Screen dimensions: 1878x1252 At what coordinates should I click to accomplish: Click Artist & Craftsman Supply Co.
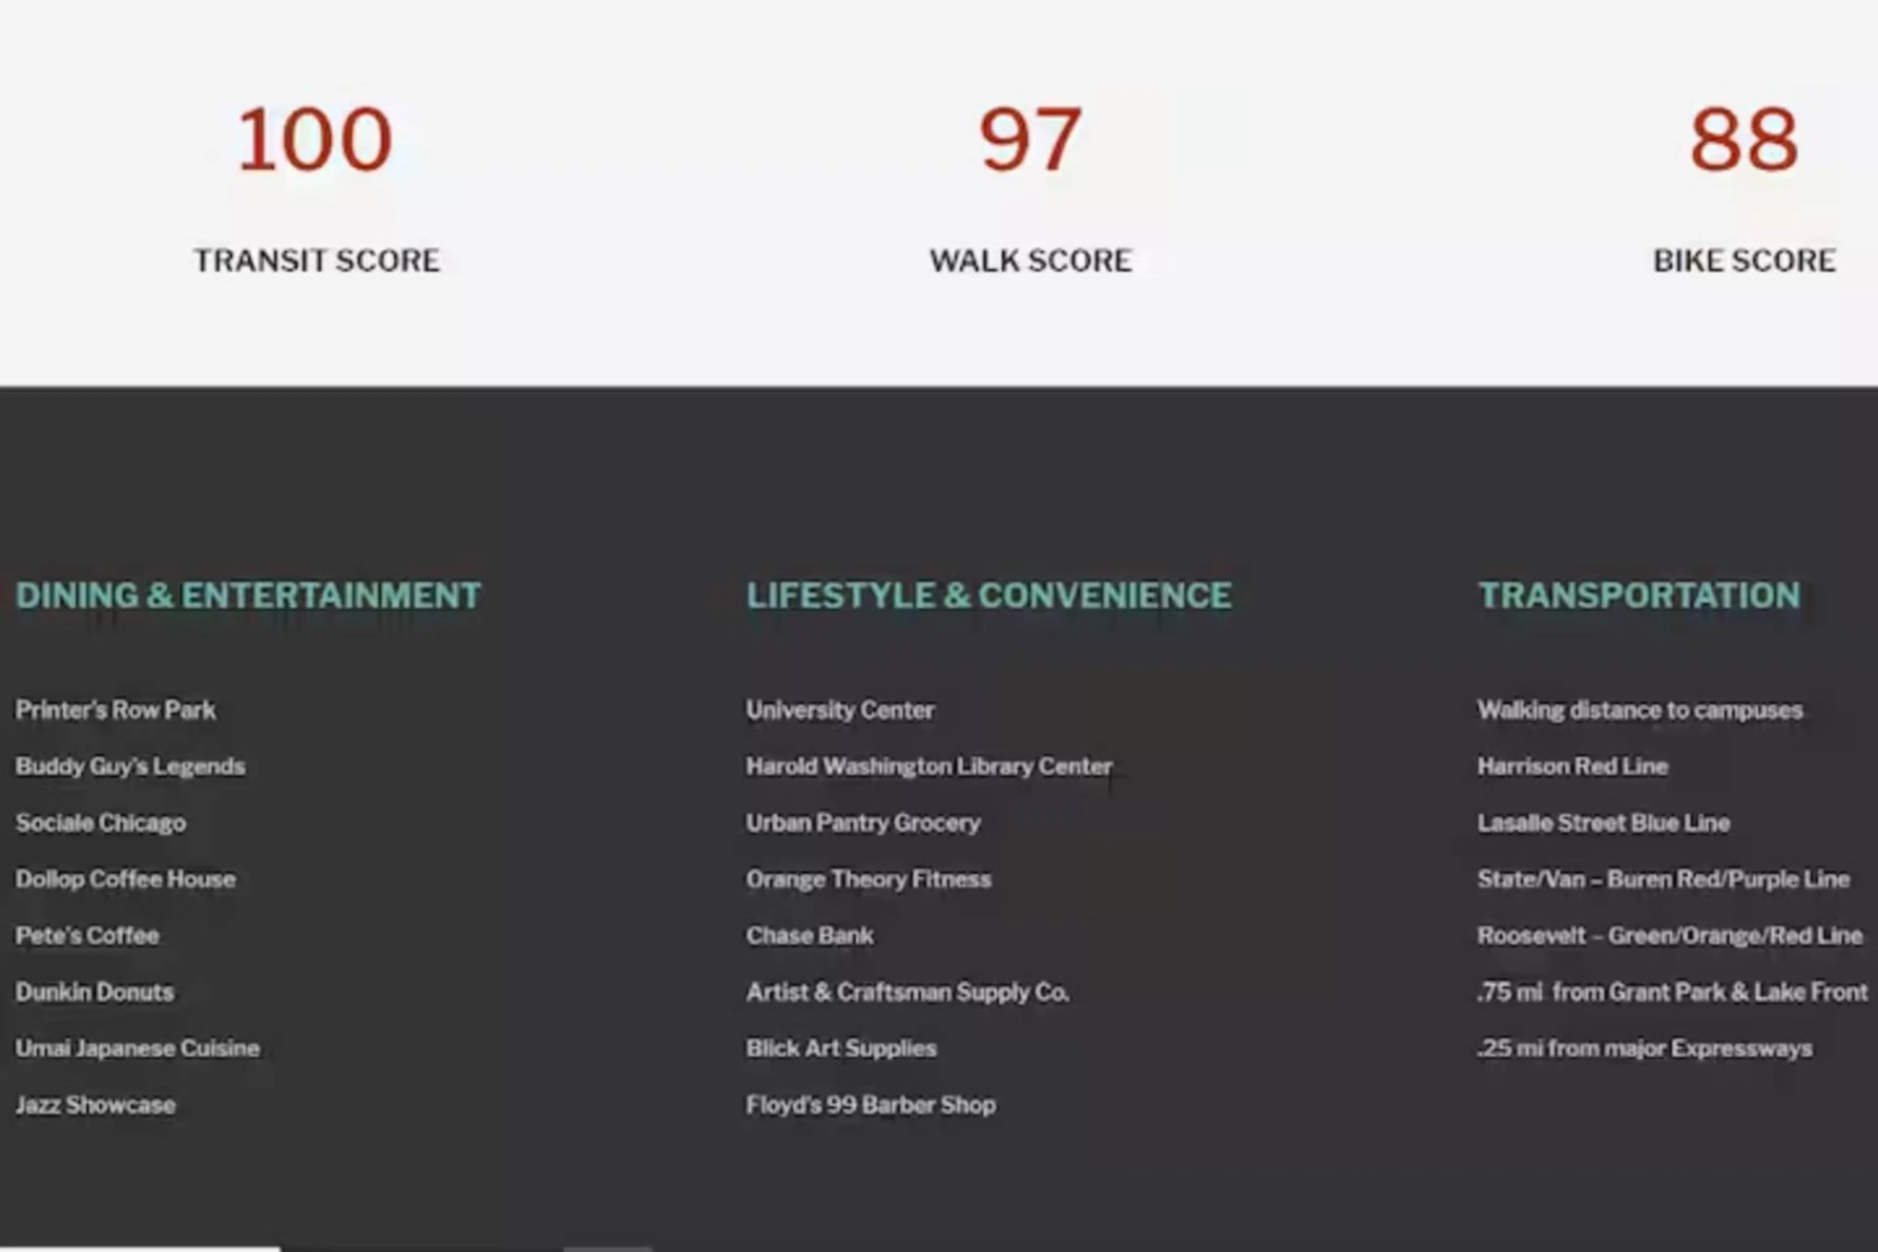[x=907, y=992]
